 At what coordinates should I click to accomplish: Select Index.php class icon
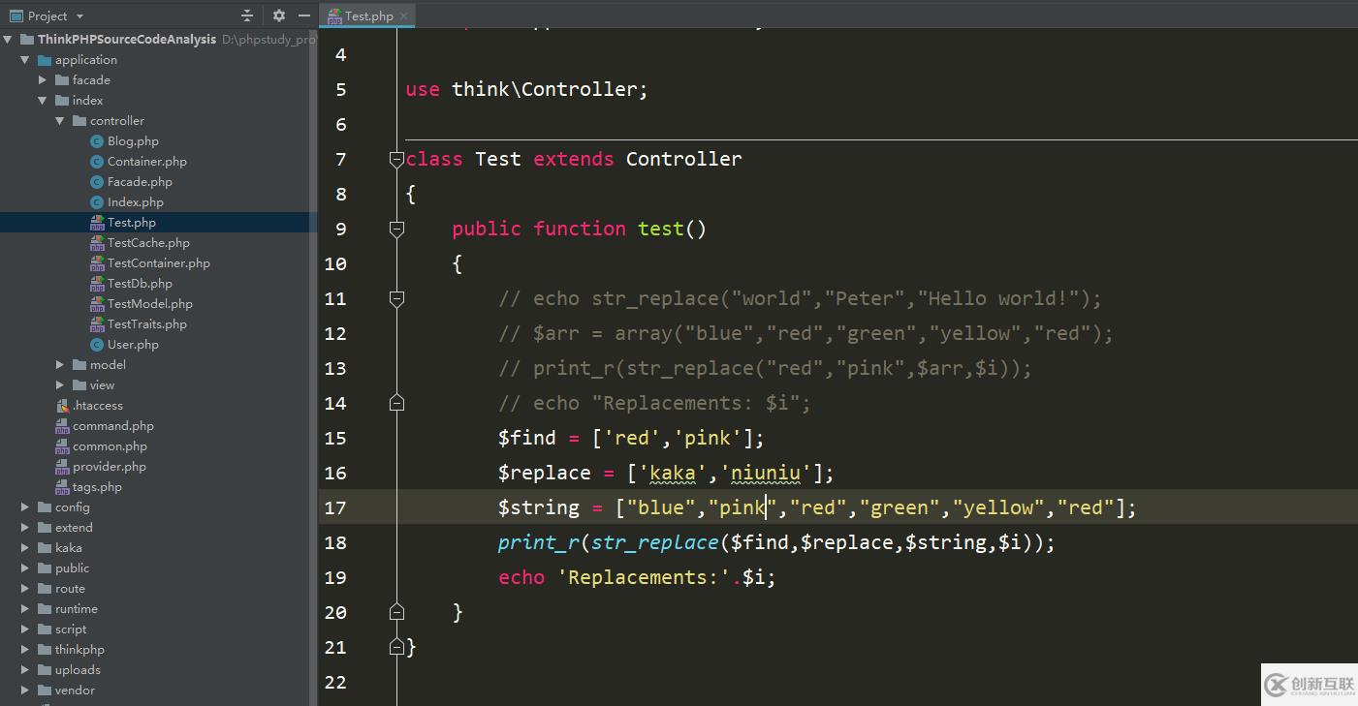point(97,202)
